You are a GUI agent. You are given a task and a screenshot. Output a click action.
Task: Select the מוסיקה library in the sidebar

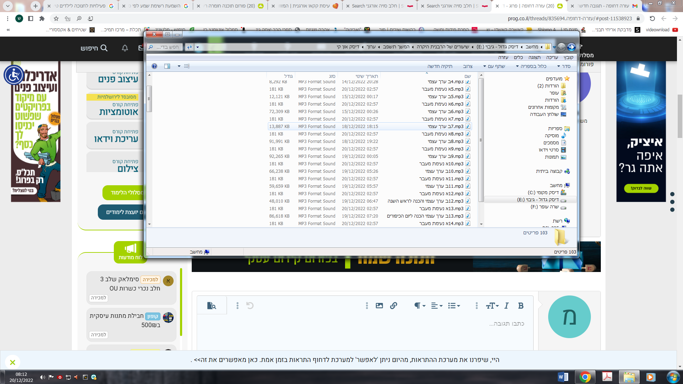(552, 135)
